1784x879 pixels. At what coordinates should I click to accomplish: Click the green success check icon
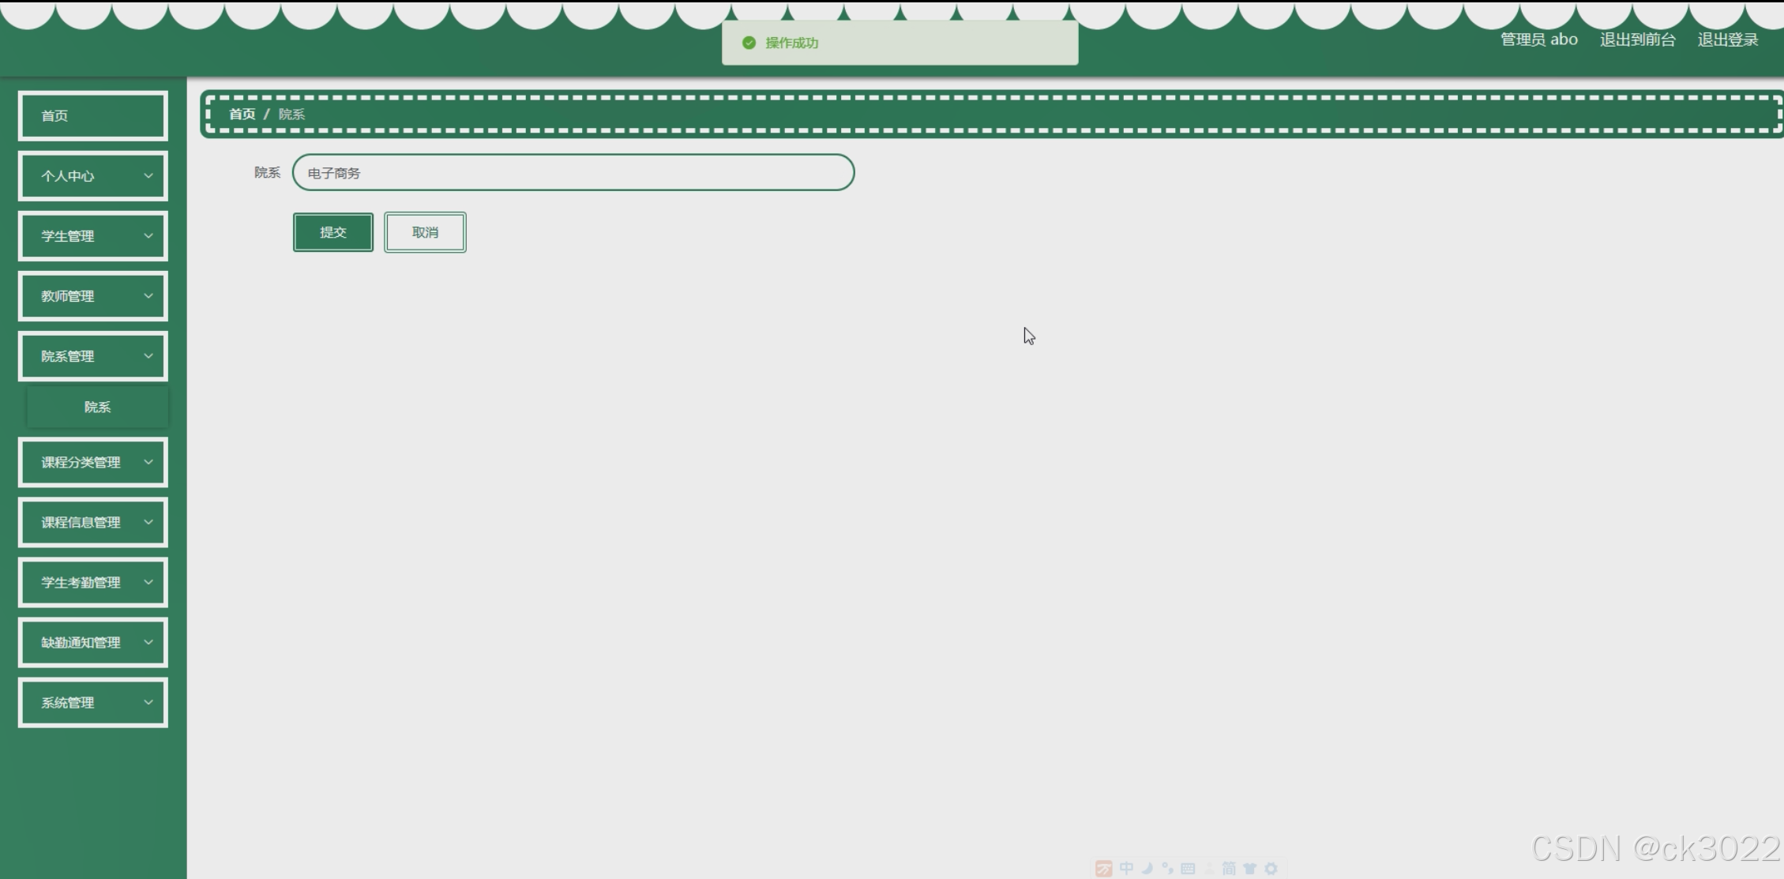749,43
